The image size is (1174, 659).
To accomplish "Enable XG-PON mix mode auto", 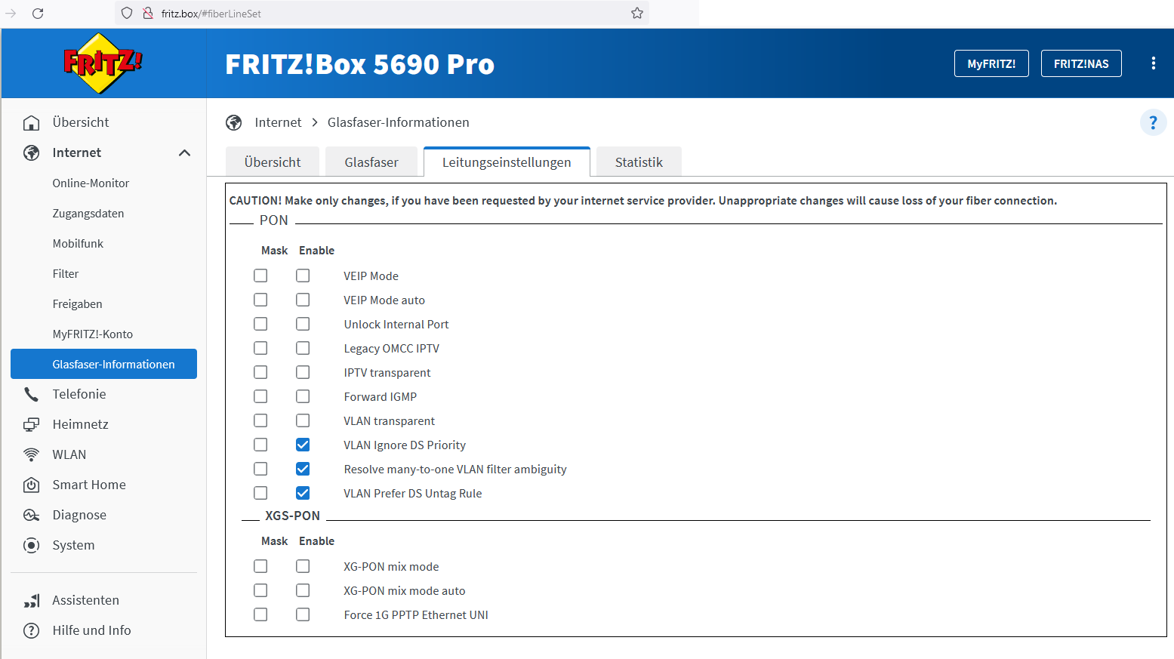I will (x=303, y=590).
